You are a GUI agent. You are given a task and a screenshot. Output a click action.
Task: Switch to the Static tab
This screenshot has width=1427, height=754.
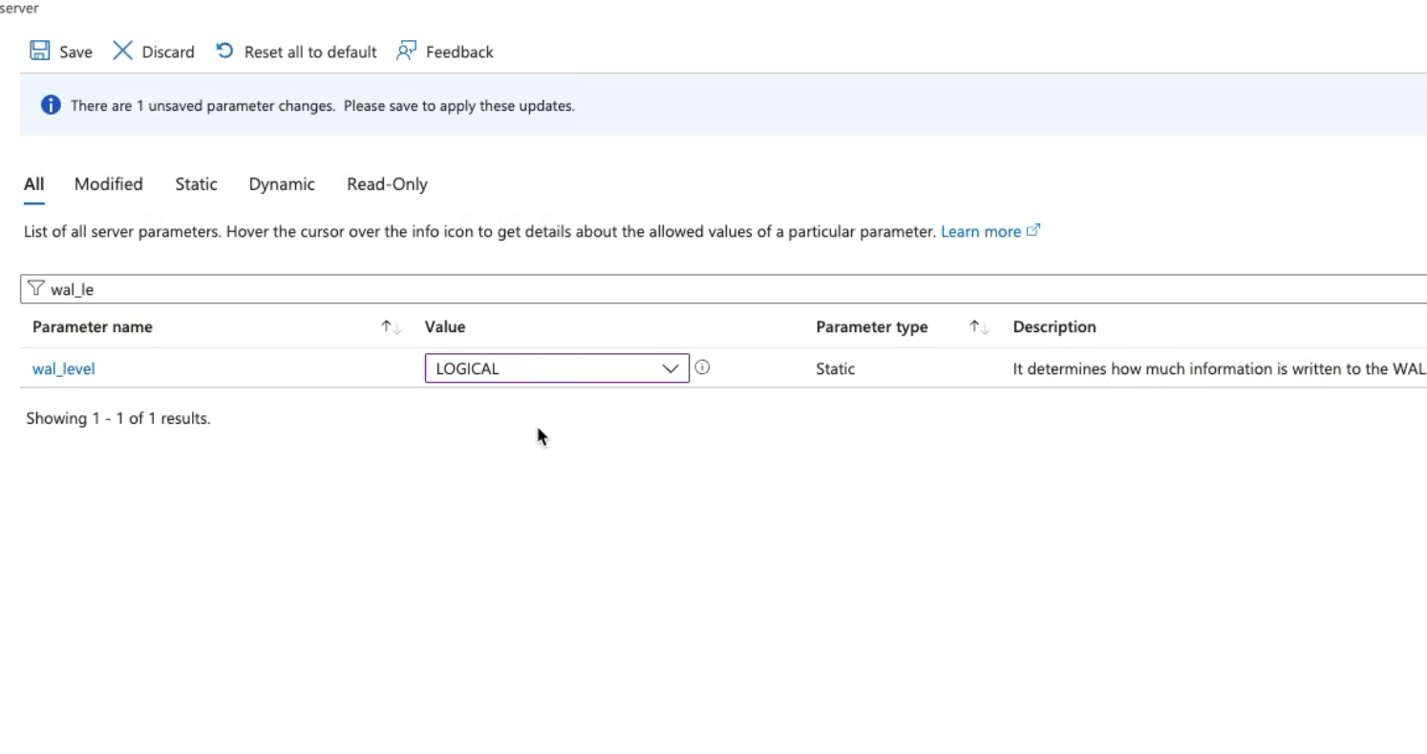[x=196, y=184]
